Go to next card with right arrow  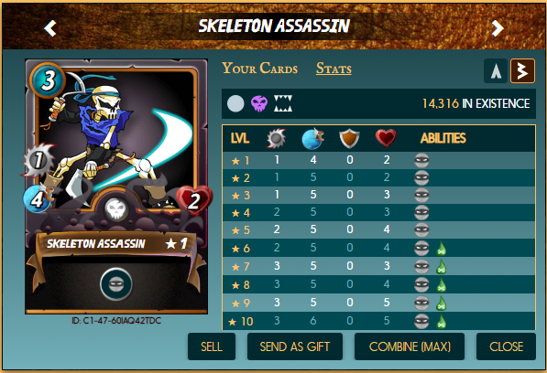pyautogui.click(x=498, y=28)
